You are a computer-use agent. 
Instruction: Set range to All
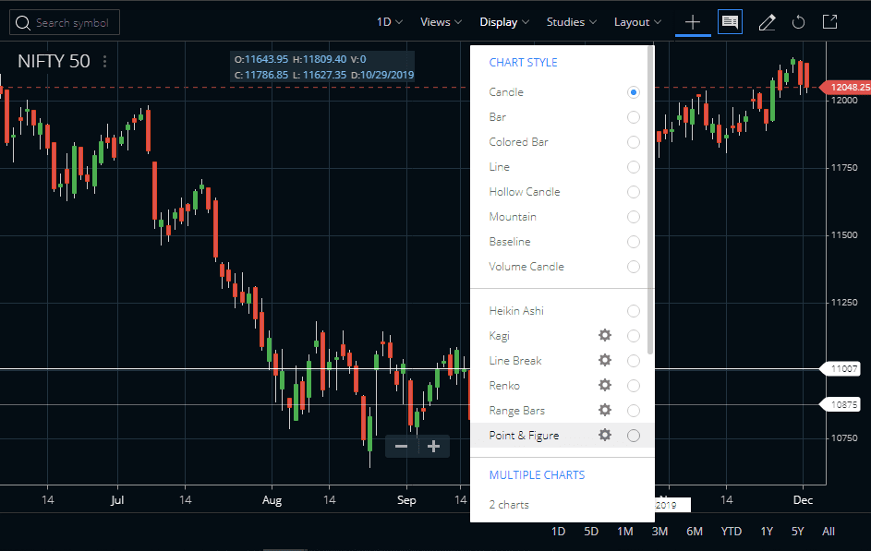click(829, 532)
